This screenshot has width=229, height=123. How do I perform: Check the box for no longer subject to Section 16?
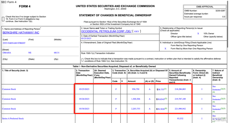point(3,19)
